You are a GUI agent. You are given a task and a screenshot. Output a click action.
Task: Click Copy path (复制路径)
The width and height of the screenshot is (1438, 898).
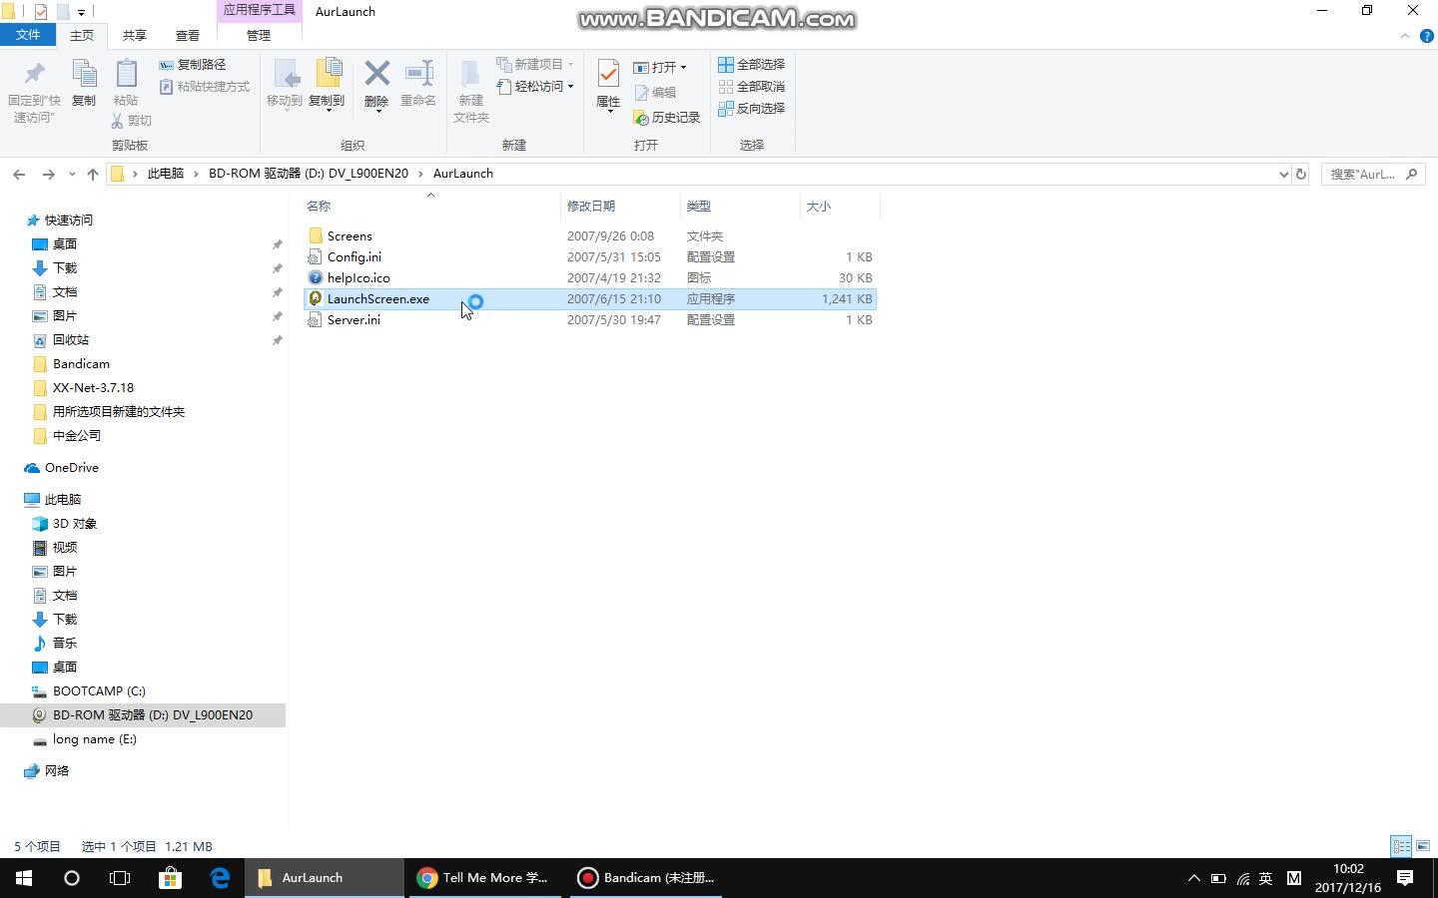tap(193, 65)
